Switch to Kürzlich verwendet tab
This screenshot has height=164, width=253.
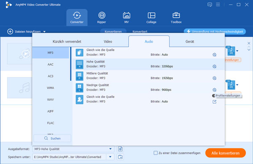67,41
